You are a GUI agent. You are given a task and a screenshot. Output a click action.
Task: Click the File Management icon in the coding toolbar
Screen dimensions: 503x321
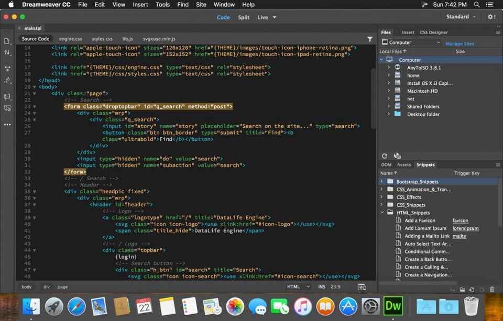pos(7,53)
